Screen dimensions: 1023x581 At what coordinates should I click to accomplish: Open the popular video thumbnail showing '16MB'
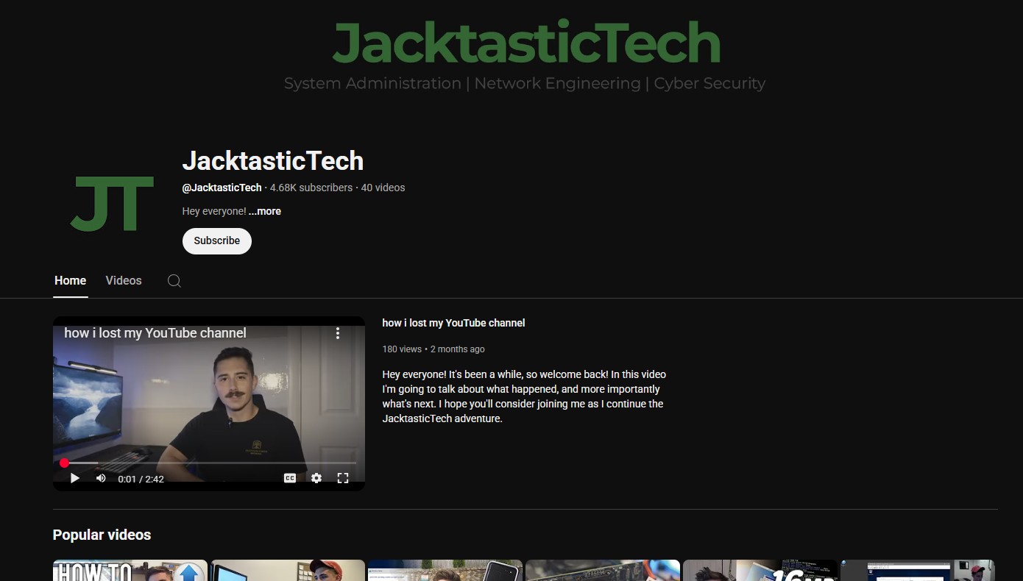pyautogui.click(x=760, y=571)
